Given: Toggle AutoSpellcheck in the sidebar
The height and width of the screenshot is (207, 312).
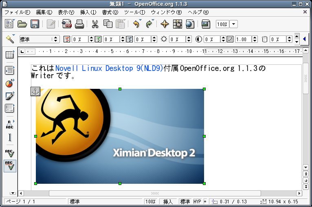Looking at the screenshot, I should (x=10, y=166).
